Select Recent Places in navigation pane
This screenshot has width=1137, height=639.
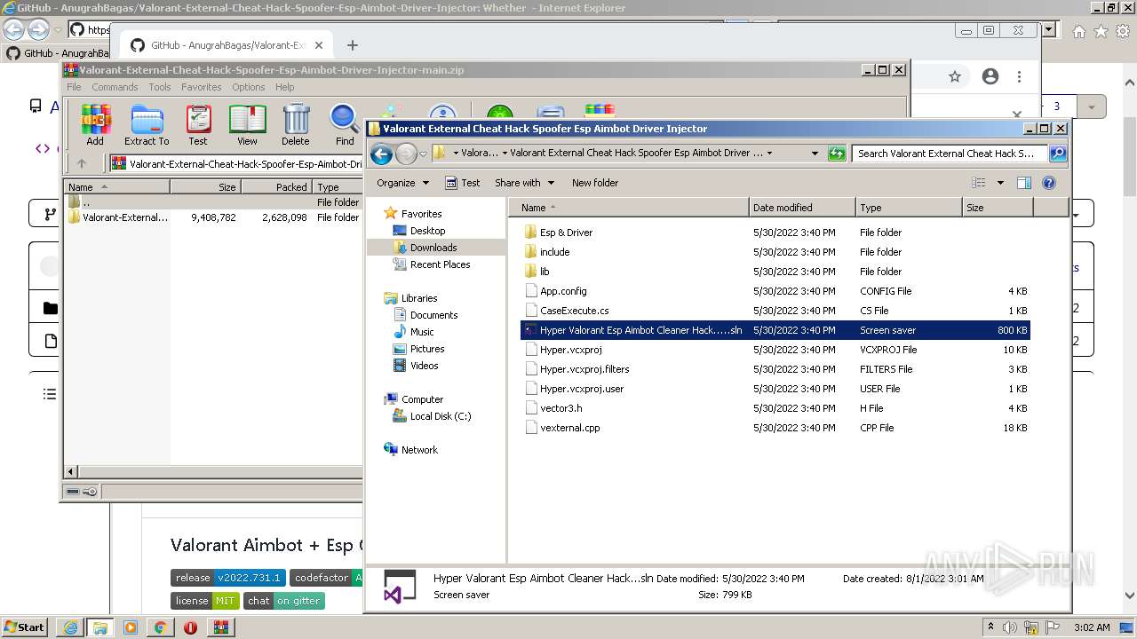point(440,264)
